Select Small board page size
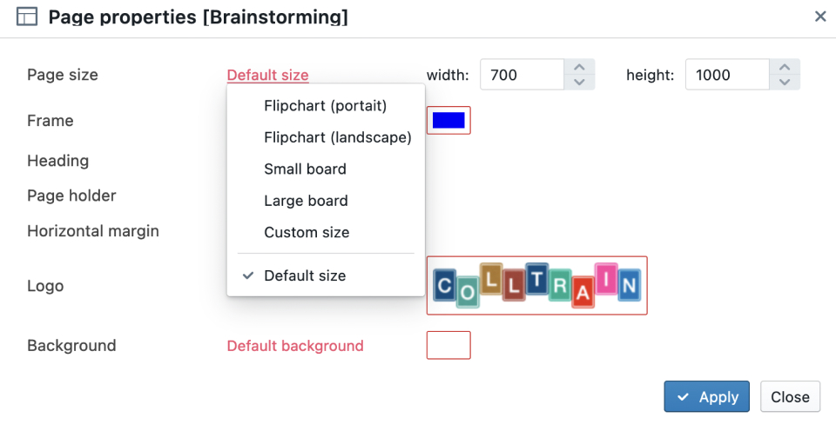The height and width of the screenshot is (431, 836). pos(305,169)
